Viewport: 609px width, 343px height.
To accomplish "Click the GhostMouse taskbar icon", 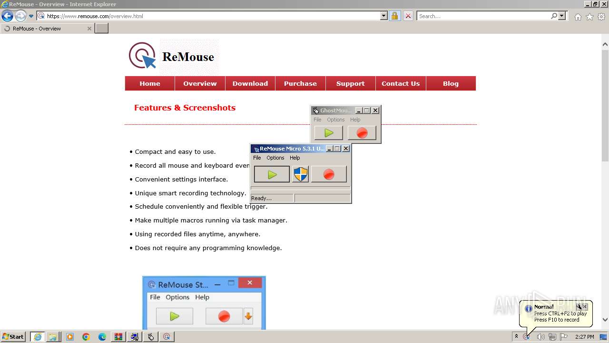I will click(151, 337).
